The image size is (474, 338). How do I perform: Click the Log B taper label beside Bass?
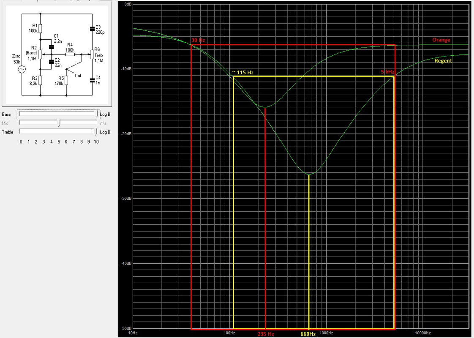[105, 114]
